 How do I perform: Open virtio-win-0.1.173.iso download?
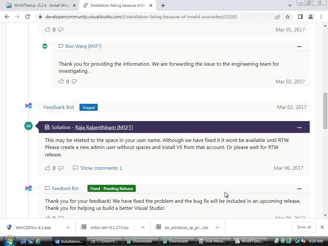pyautogui.click(x=110, y=227)
